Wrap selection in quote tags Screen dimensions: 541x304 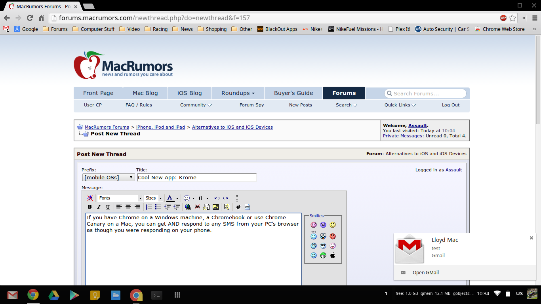point(227,207)
